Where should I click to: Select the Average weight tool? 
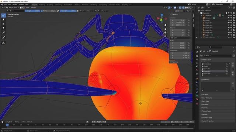(3, 24)
